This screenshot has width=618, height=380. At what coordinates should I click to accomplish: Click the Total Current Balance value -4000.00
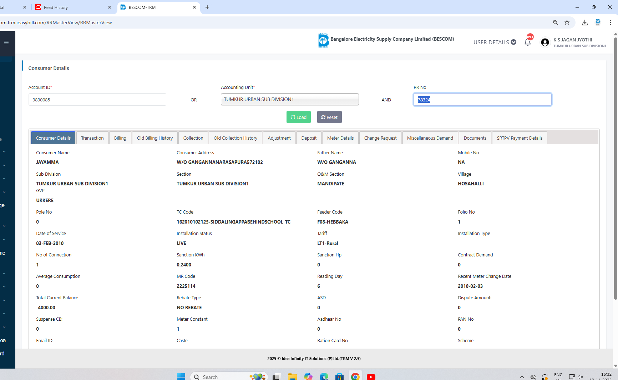coord(46,307)
